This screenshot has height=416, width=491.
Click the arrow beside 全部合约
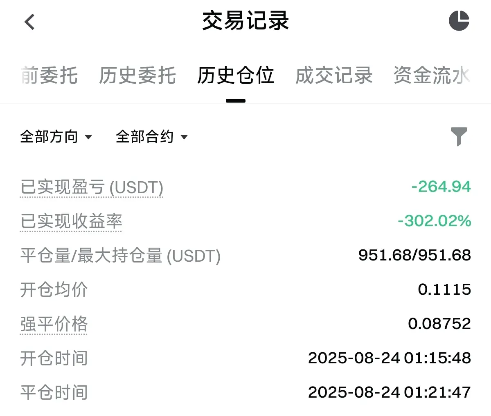[x=184, y=137]
